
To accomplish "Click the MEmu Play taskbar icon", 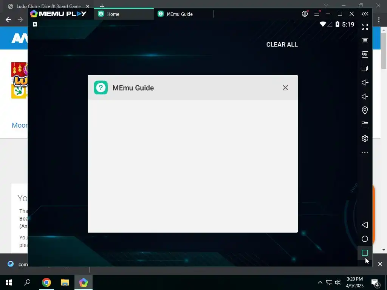I will click(x=84, y=282).
